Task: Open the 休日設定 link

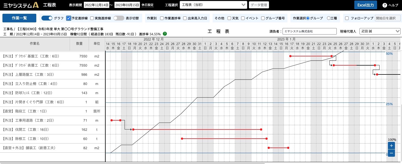Action: [x=147, y=5]
